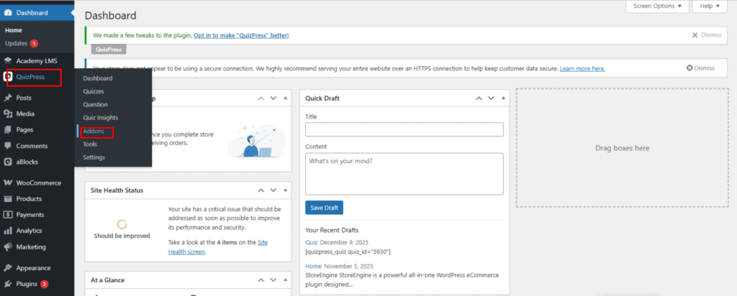Image resolution: width=737 pixels, height=296 pixels.
Task: Open the Payments menu label
Action: click(x=30, y=215)
